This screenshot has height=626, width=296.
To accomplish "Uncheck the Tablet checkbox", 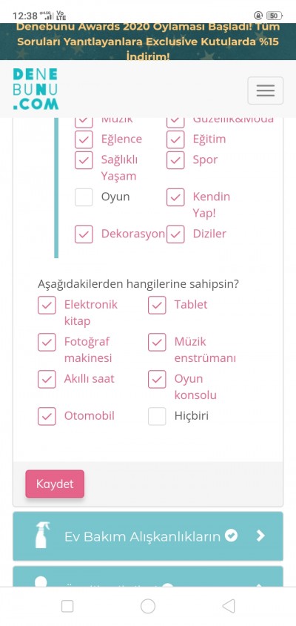I will click(157, 305).
